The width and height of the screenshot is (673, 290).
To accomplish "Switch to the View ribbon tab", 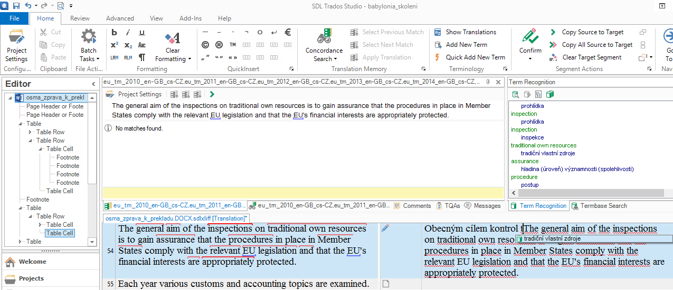I will [x=156, y=18].
